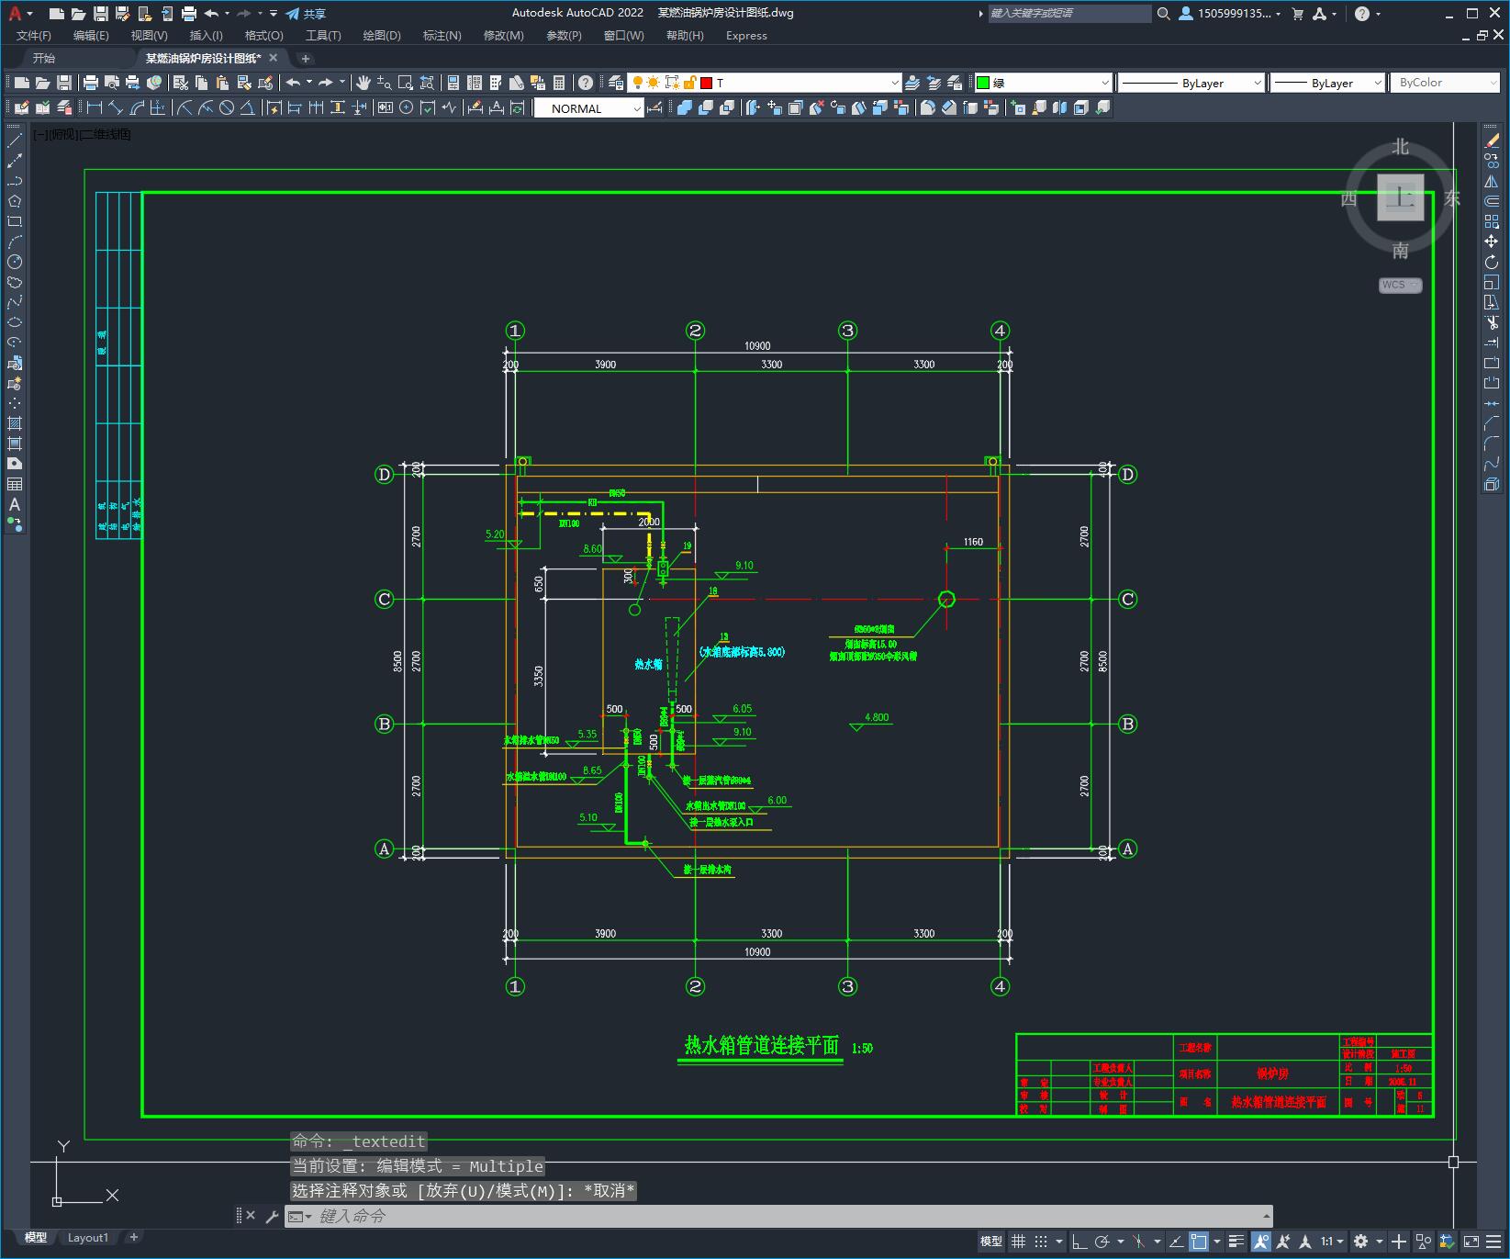Open the color dropdown showing 绿
Screen dimensions: 1510x1259
1104,83
